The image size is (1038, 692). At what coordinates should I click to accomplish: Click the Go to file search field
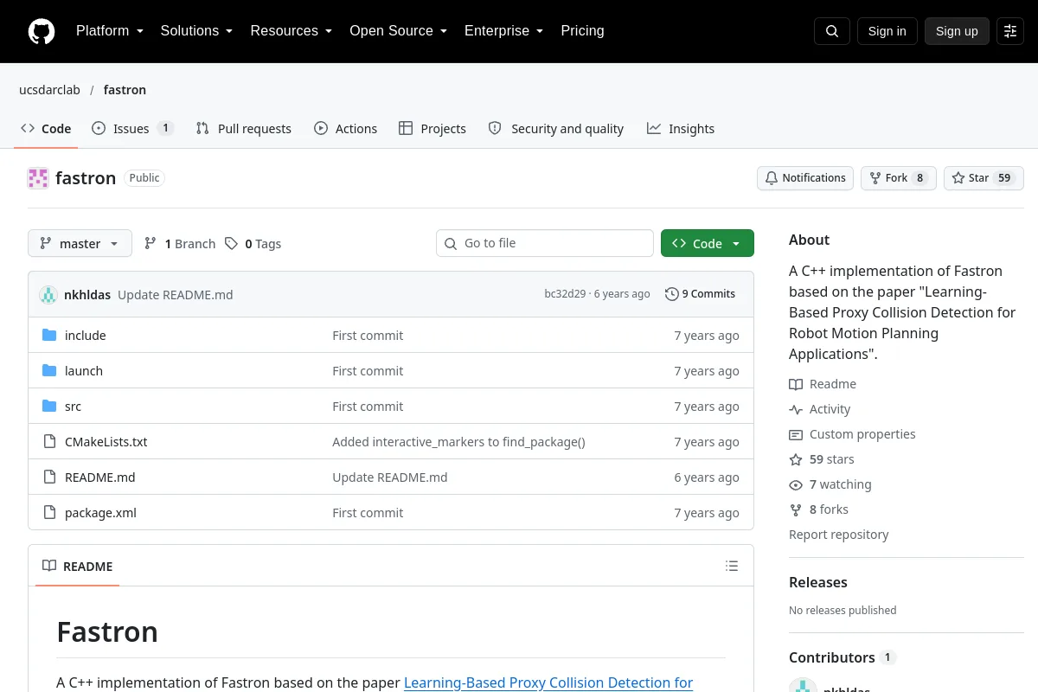pos(545,243)
